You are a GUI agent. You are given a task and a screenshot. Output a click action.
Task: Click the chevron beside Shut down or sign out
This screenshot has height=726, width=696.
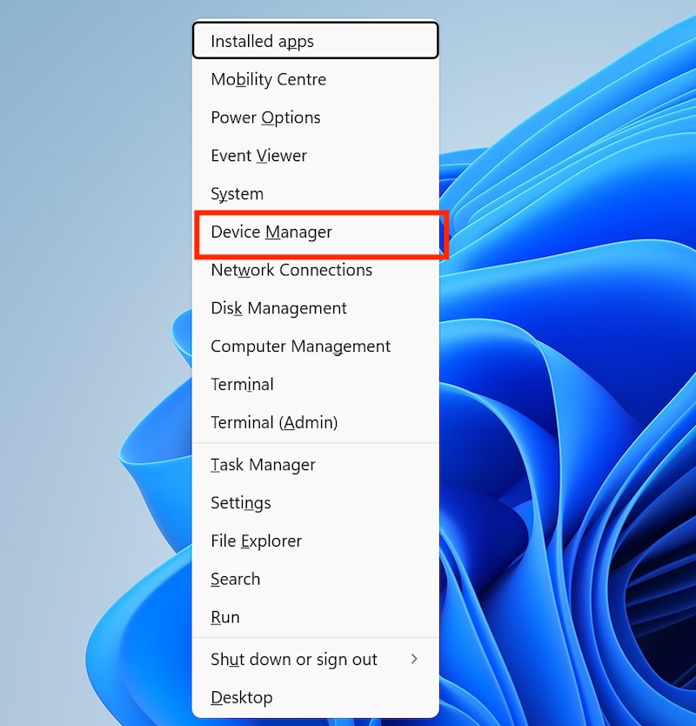click(413, 660)
